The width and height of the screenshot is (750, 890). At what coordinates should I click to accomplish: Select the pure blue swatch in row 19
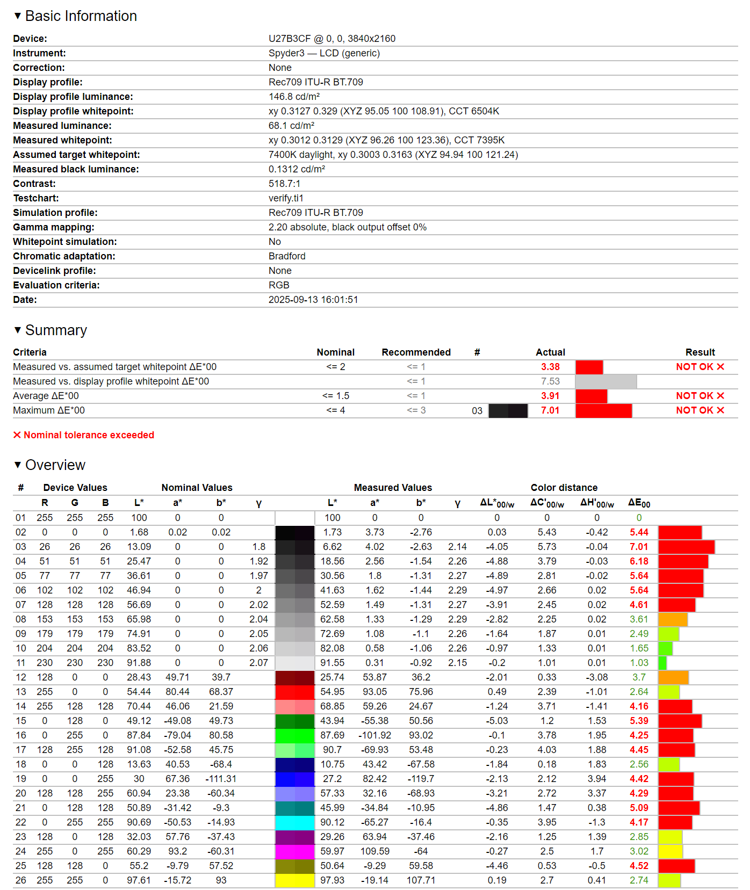(294, 779)
